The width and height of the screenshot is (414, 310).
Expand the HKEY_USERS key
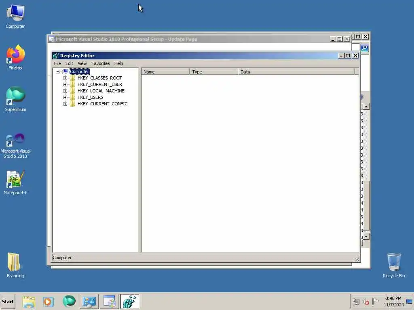pyautogui.click(x=65, y=98)
